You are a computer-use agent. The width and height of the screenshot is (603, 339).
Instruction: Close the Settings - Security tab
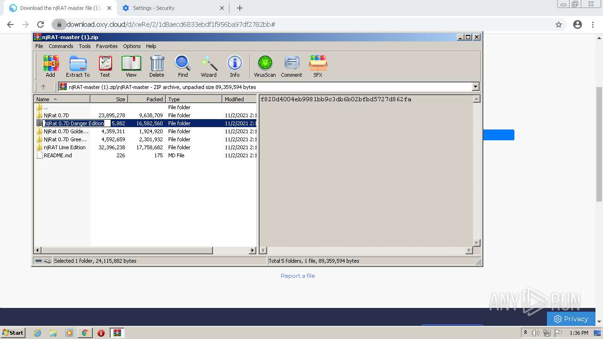[x=222, y=8]
